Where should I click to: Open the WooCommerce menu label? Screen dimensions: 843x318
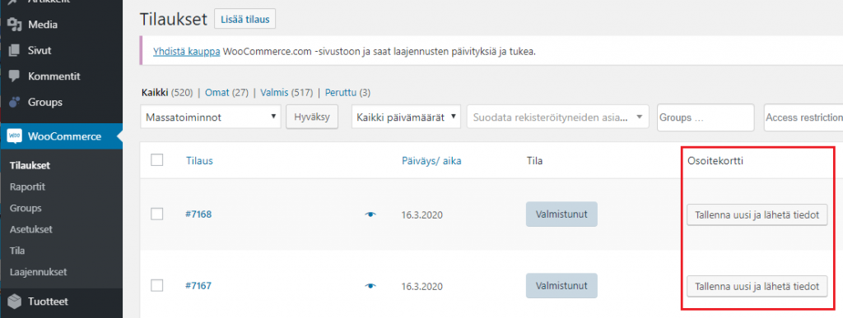point(64,136)
